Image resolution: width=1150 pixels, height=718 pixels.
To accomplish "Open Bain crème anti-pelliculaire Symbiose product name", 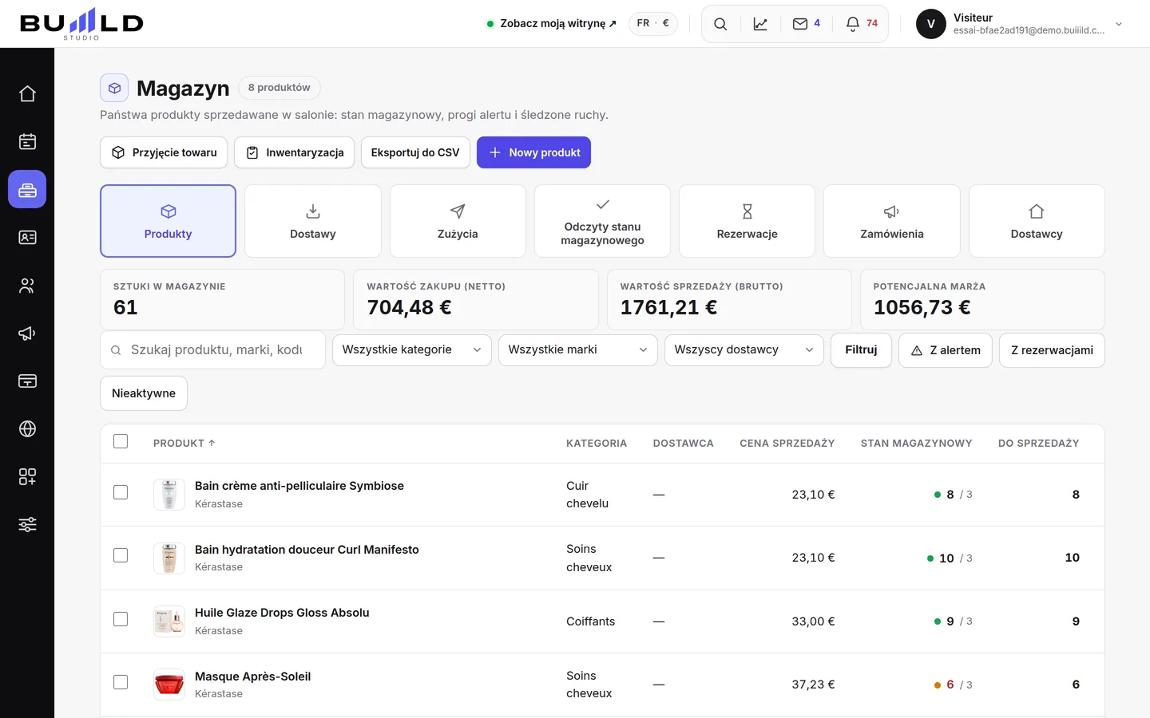I will [299, 486].
